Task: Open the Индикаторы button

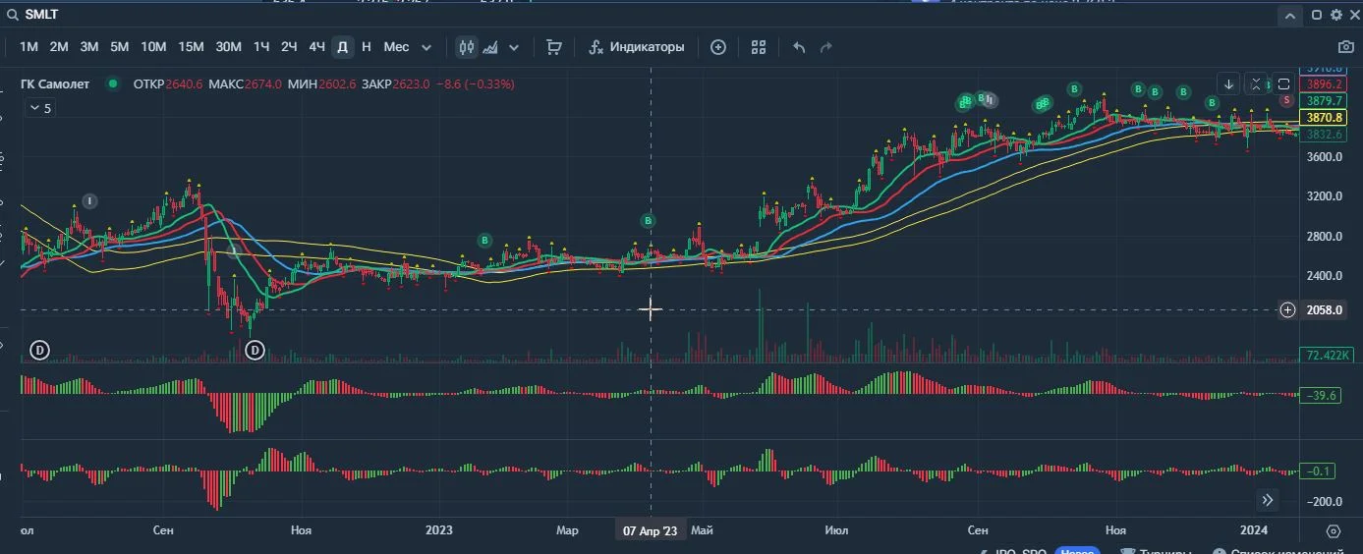Action: tap(637, 47)
